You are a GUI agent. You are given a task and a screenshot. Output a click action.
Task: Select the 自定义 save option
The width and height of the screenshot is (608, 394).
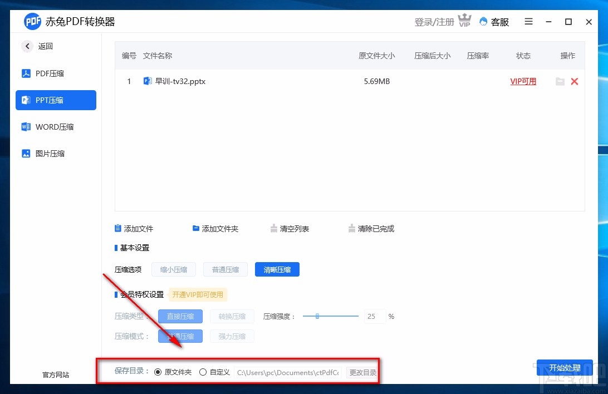[x=203, y=372]
